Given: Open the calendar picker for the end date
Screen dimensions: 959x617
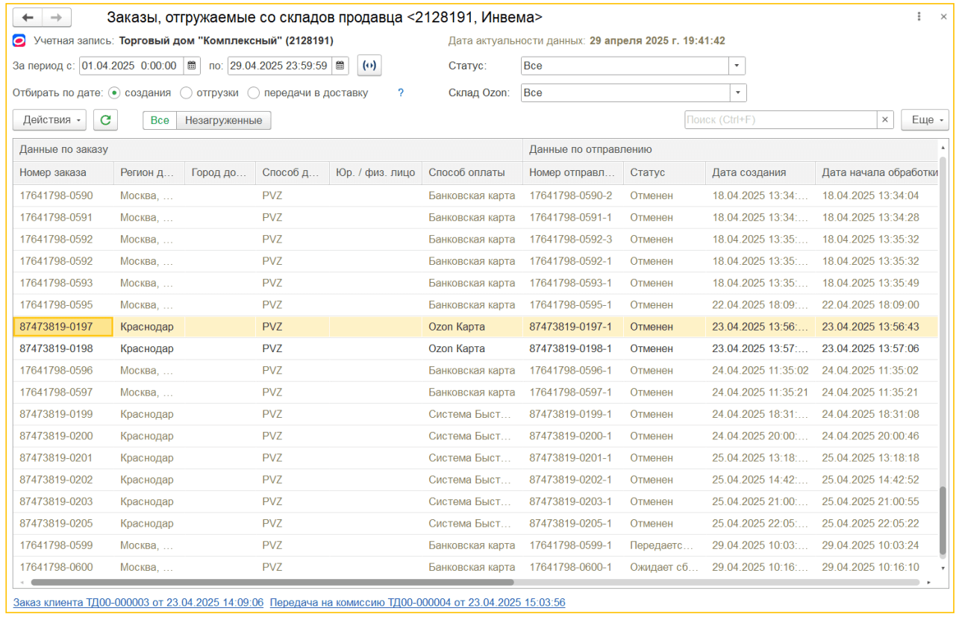Looking at the screenshot, I should click(x=340, y=66).
